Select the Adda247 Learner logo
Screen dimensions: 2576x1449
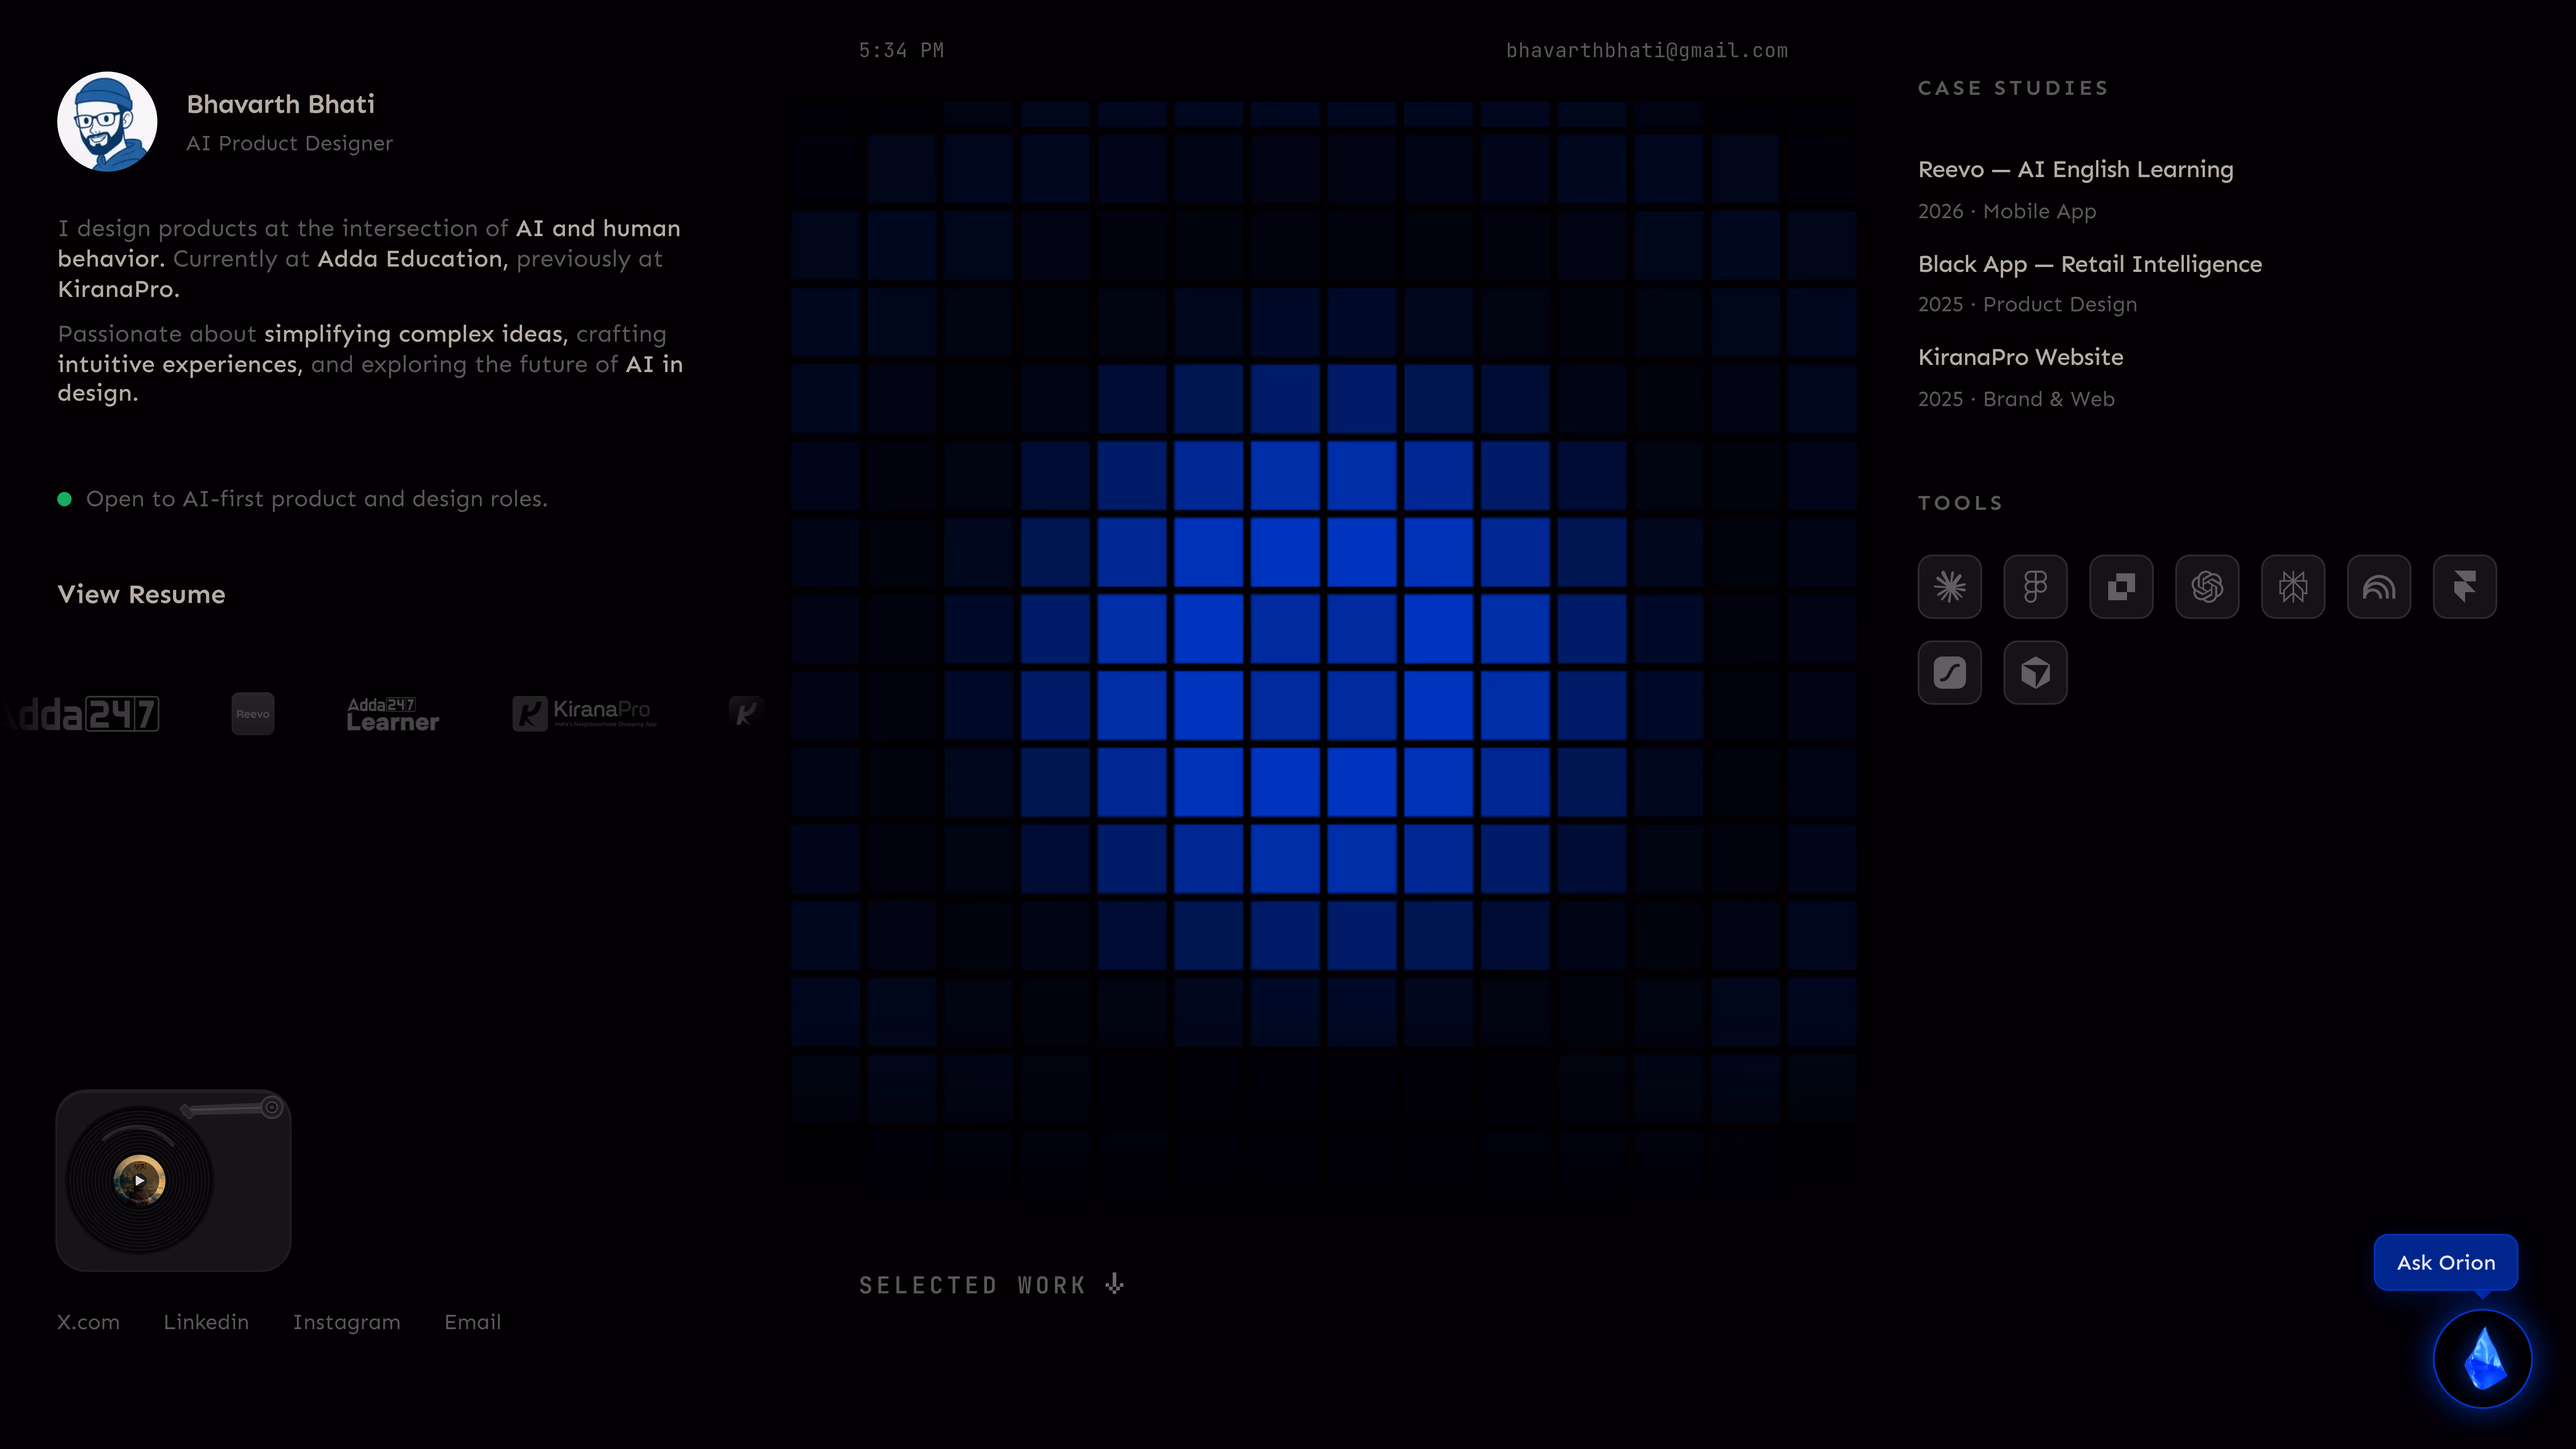click(393, 714)
